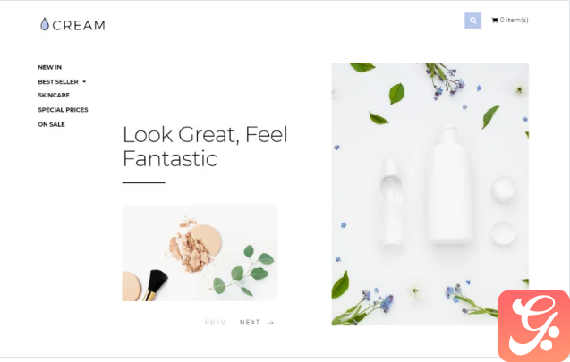The height and width of the screenshot is (362, 570).
Task: Open the Best Seller menu label
Action: coord(58,81)
